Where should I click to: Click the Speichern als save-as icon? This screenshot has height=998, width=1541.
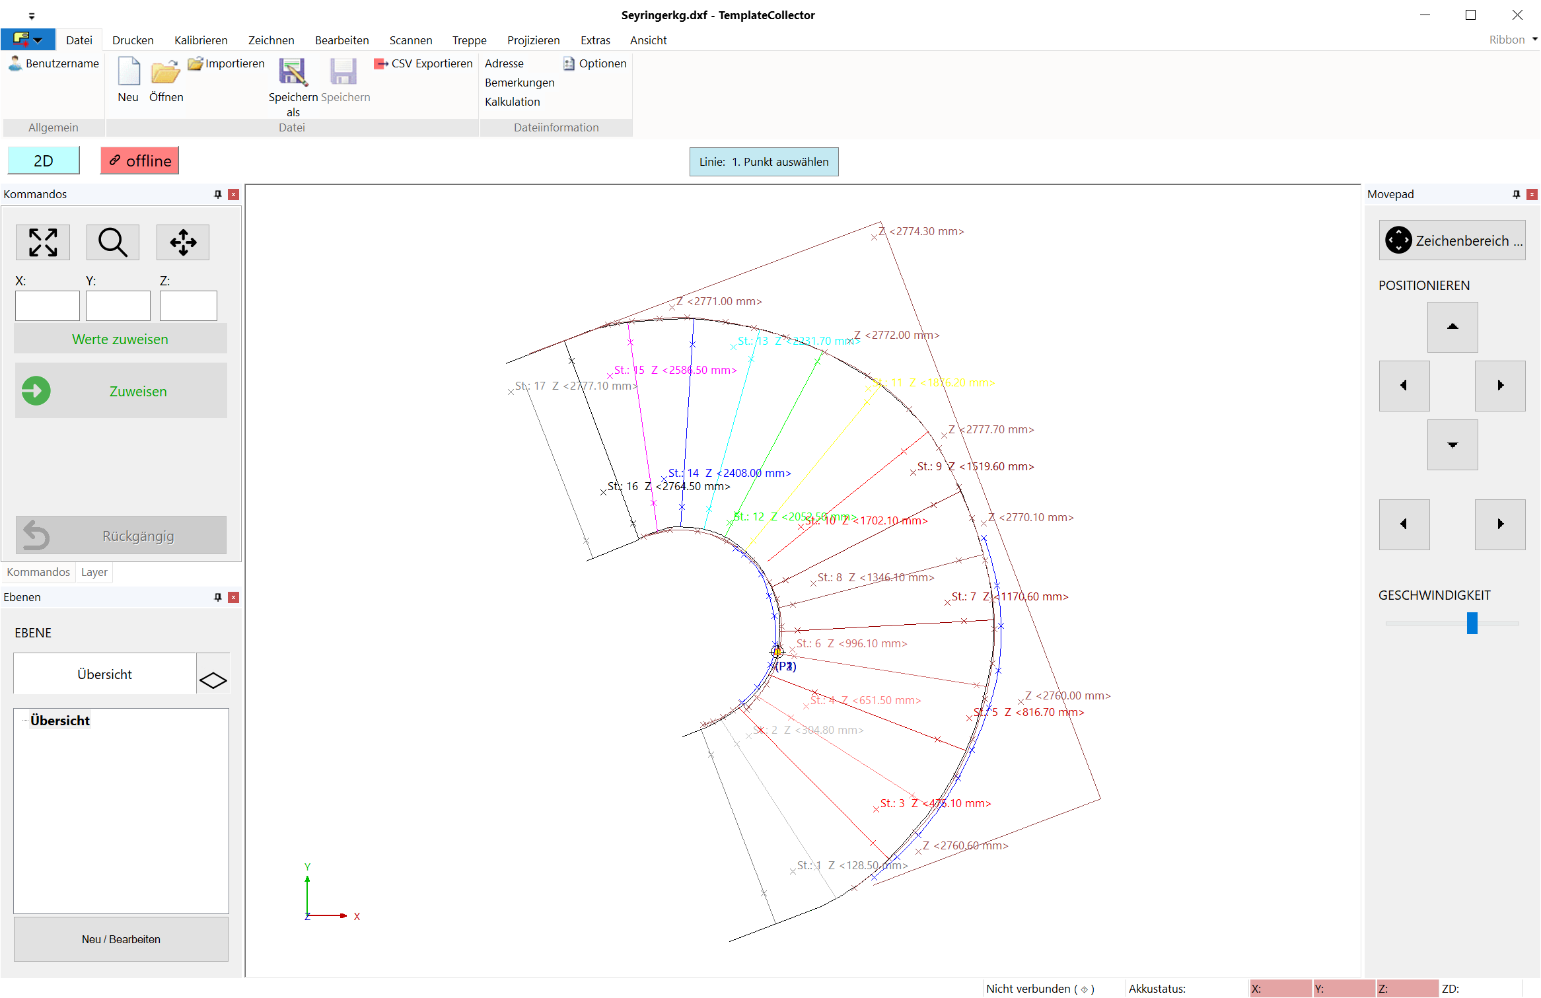point(293,71)
